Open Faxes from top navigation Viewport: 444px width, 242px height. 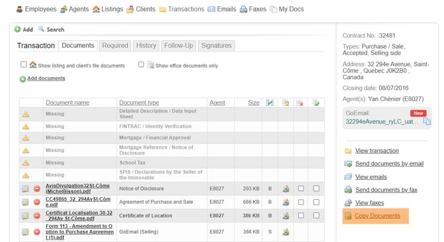point(253,9)
